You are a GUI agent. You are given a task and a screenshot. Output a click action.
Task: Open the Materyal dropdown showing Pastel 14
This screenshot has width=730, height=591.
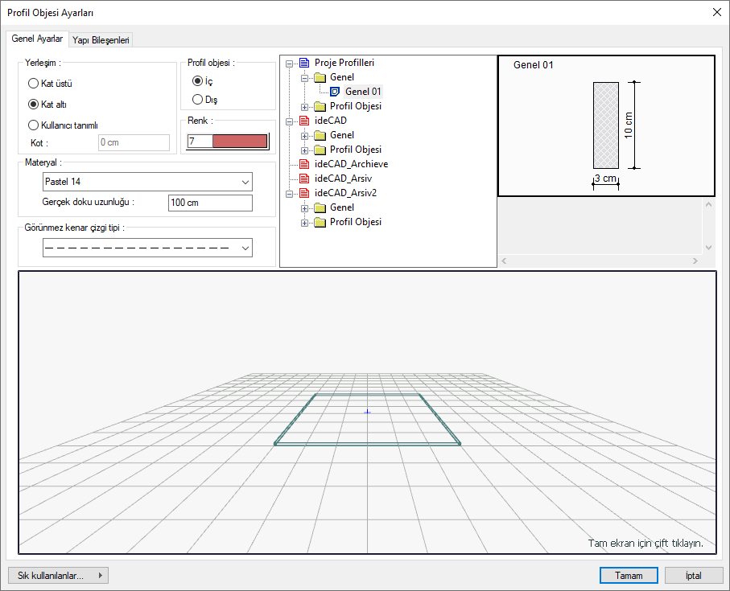(x=147, y=182)
